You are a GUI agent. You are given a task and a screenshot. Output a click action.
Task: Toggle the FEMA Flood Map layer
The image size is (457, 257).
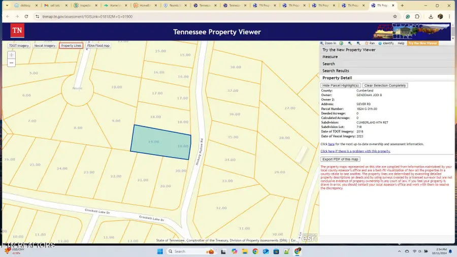click(x=99, y=46)
